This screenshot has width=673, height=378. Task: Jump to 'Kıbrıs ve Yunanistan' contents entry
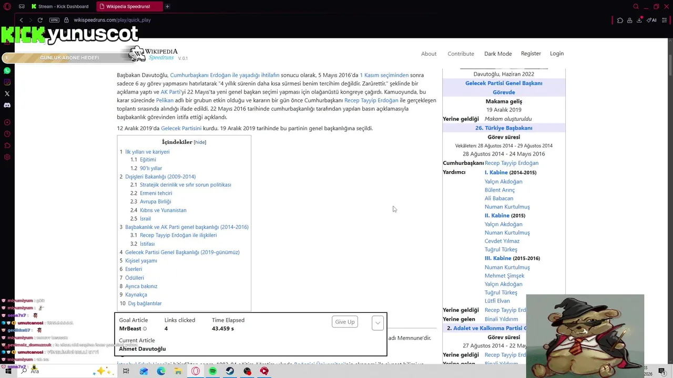163,210
